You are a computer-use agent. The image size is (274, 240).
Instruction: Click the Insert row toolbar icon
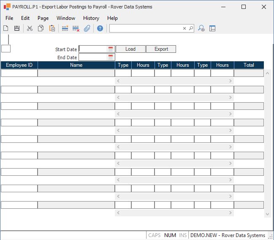(x=65, y=28)
